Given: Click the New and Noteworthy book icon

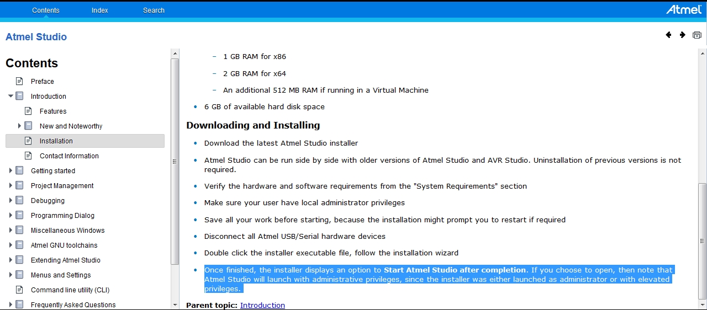Looking at the screenshot, I should coord(28,126).
